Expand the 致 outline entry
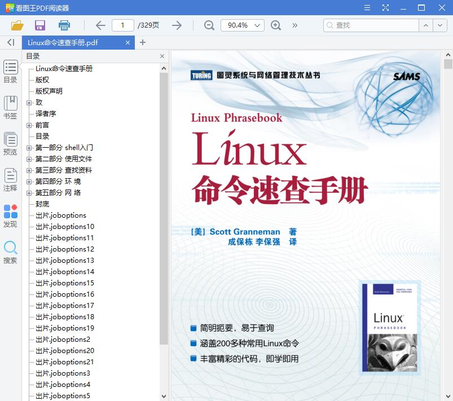Image resolution: width=453 pixels, height=401 pixels. (x=29, y=103)
